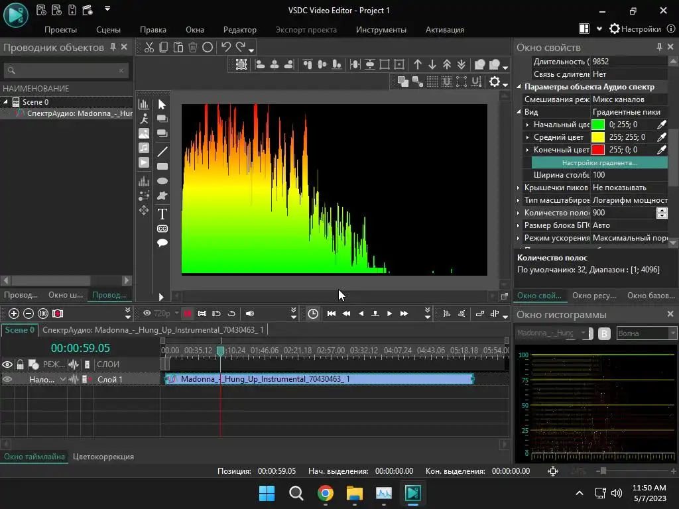Viewport: 679px width, 509px height.
Task: Switch to the Цветокоррекция tab
Action: coord(103,457)
